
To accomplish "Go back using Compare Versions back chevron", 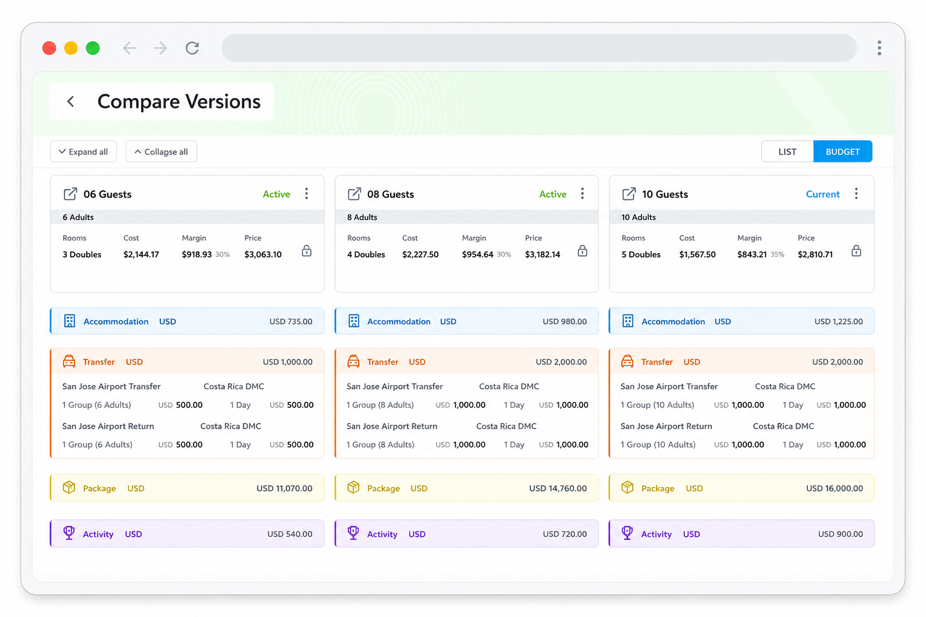I will point(71,101).
